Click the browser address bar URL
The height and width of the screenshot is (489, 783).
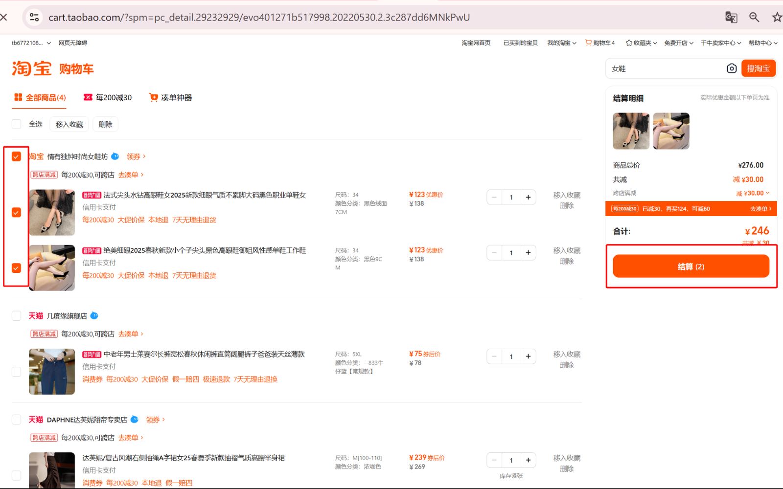click(x=259, y=17)
